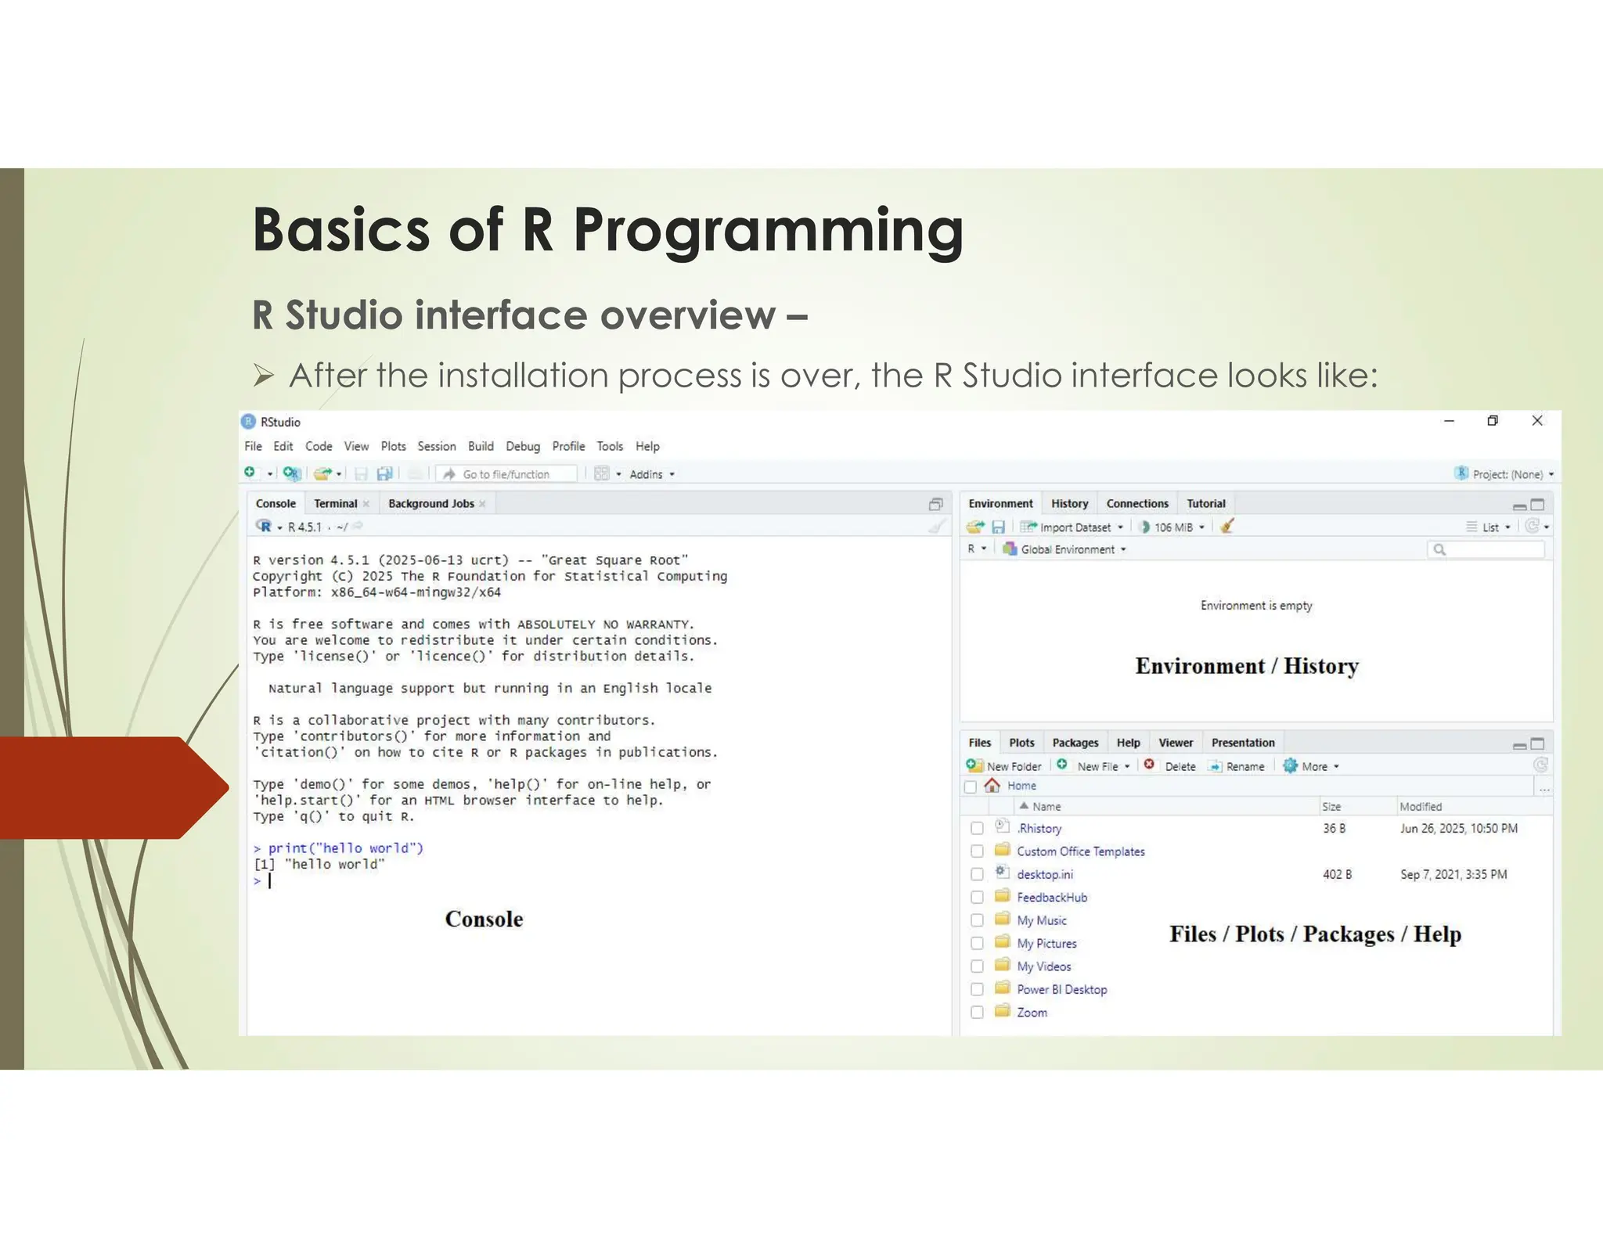Click the broom icon to clear Environment objects

[x=1227, y=527]
